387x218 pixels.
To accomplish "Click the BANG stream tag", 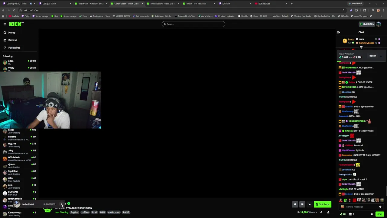I will (x=126, y=212).
